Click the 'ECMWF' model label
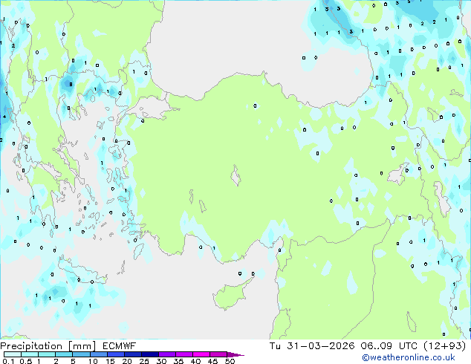This screenshot has height=364, width=471. [x=120, y=346]
